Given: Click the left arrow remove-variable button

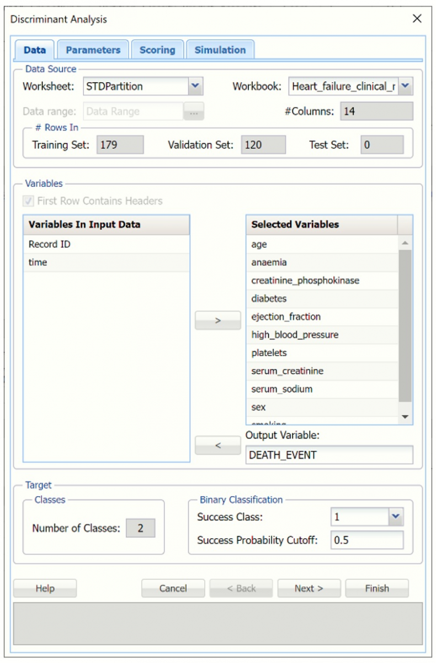Looking at the screenshot, I should click(x=217, y=445).
